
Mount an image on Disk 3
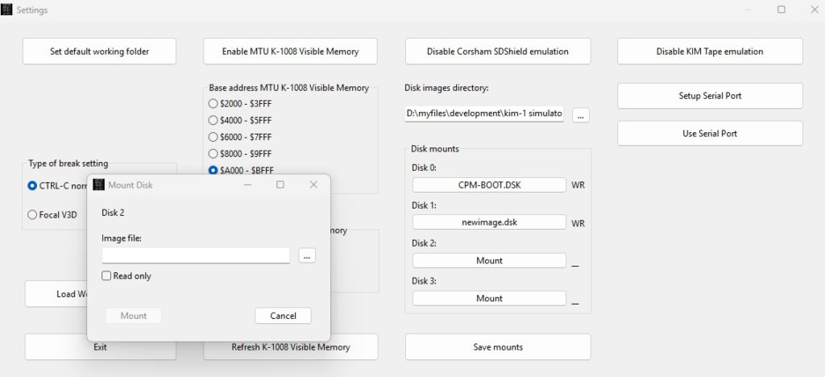tap(489, 298)
